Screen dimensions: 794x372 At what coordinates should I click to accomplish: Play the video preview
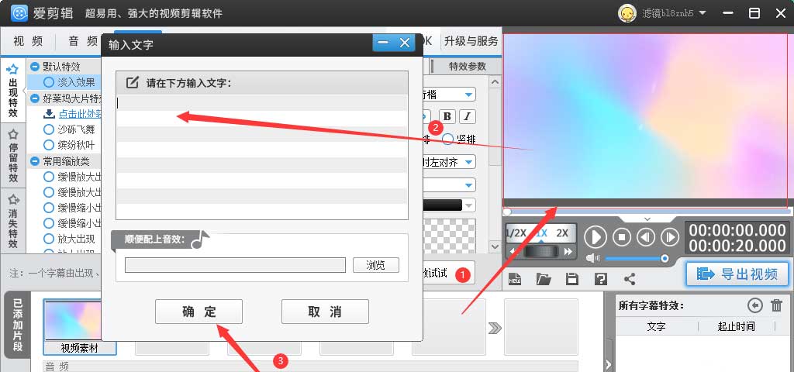(595, 237)
